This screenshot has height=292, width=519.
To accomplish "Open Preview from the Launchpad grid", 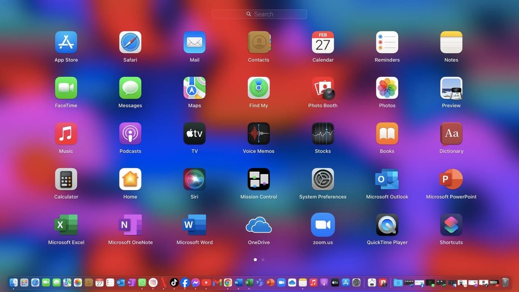I will (451, 88).
